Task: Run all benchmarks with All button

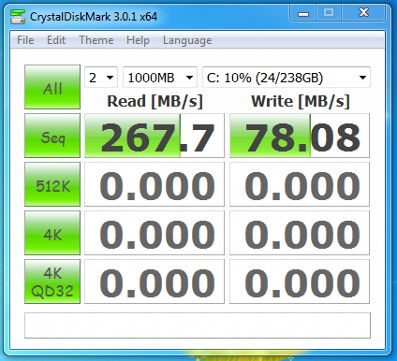Action: (x=52, y=87)
